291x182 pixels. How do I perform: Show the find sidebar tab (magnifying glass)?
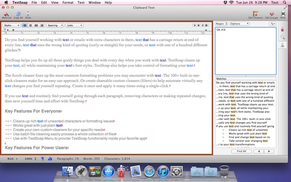(283, 37)
